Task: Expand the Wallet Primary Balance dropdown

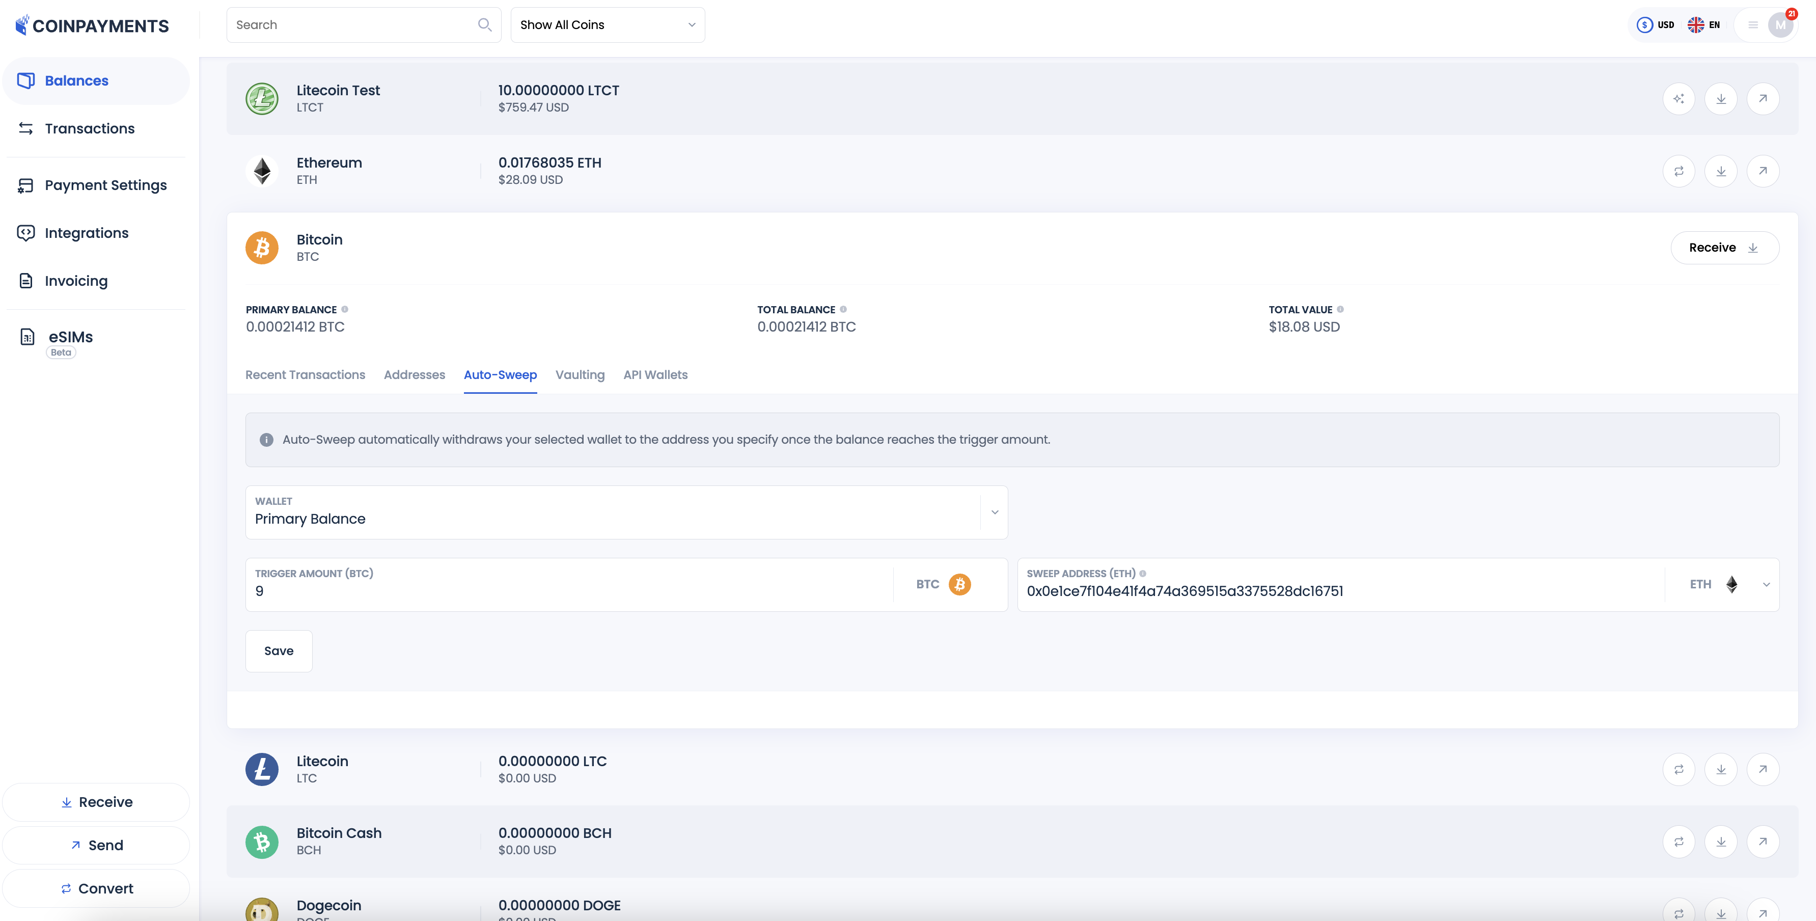Action: coord(994,512)
